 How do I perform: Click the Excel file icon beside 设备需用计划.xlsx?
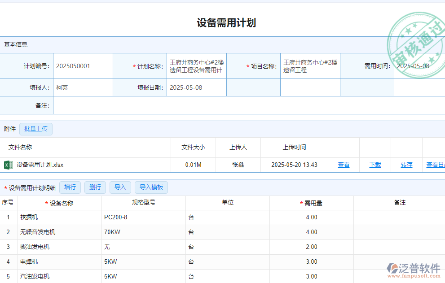[8, 165]
